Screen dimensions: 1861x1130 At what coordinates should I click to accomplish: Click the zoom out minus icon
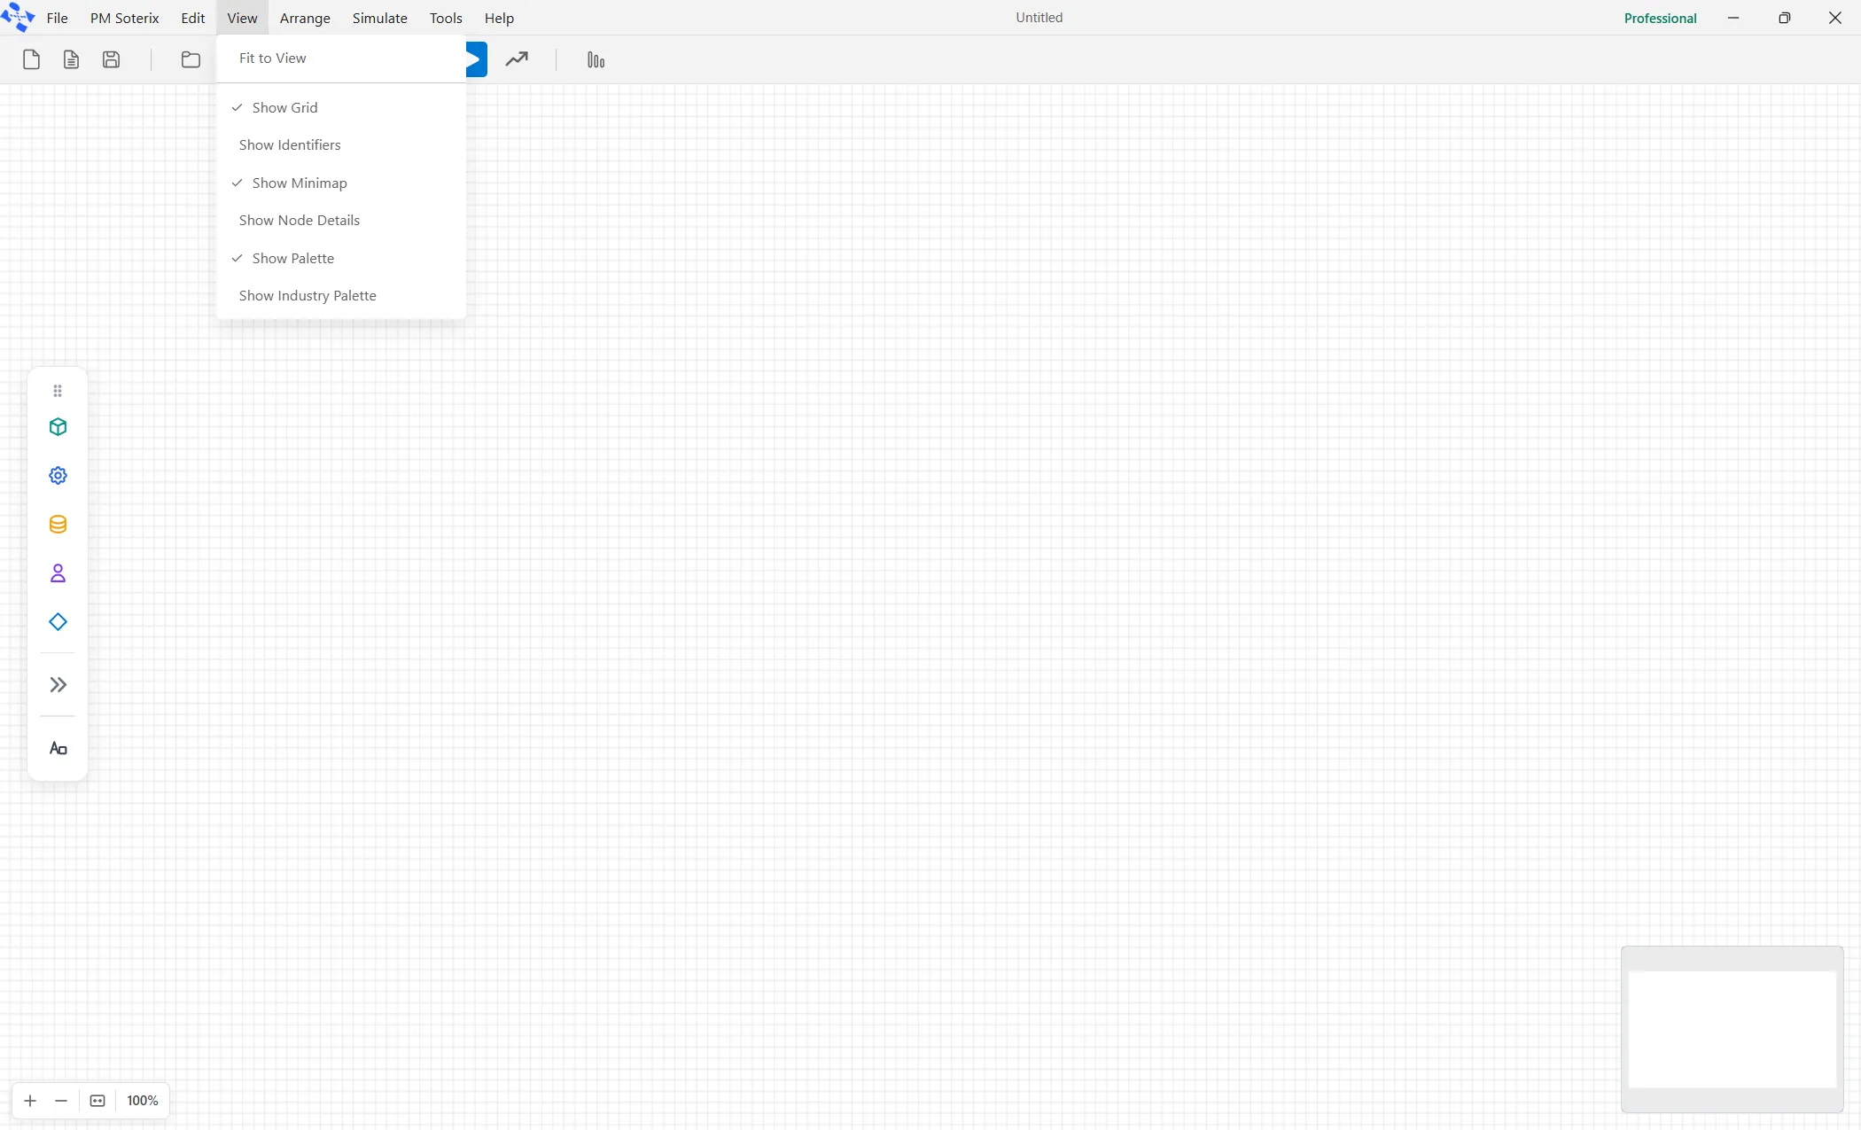[x=61, y=1101]
